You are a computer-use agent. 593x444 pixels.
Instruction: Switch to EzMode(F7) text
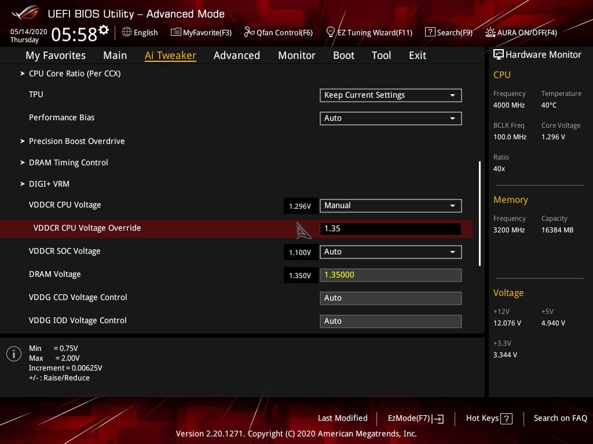click(x=409, y=419)
